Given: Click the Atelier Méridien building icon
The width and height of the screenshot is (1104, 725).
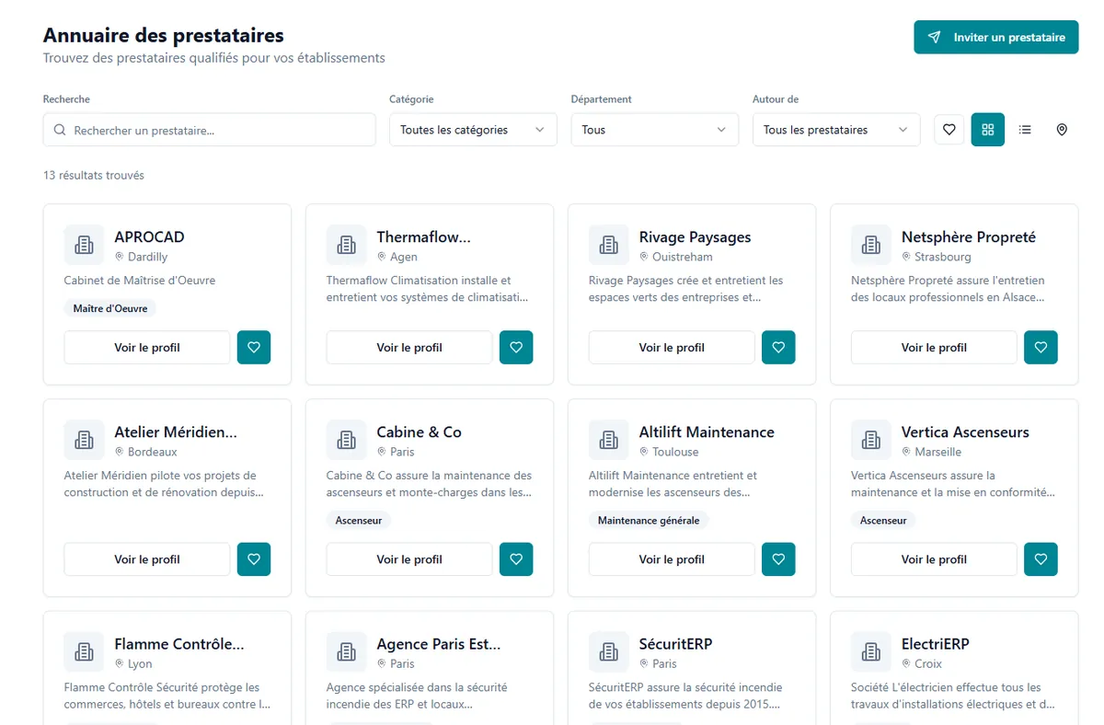Looking at the screenshot, I should click(x=84, y=440).
